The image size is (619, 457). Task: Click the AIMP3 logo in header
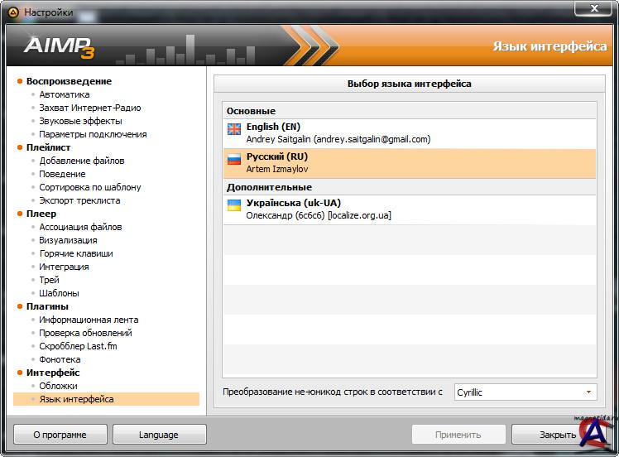tap(58, 46)
